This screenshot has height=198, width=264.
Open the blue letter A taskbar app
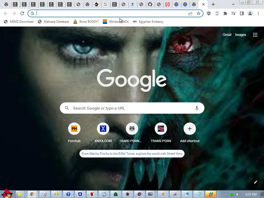click(x=80, y=194)
